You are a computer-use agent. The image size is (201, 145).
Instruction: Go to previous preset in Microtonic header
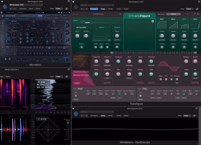[x=11, y=9]
